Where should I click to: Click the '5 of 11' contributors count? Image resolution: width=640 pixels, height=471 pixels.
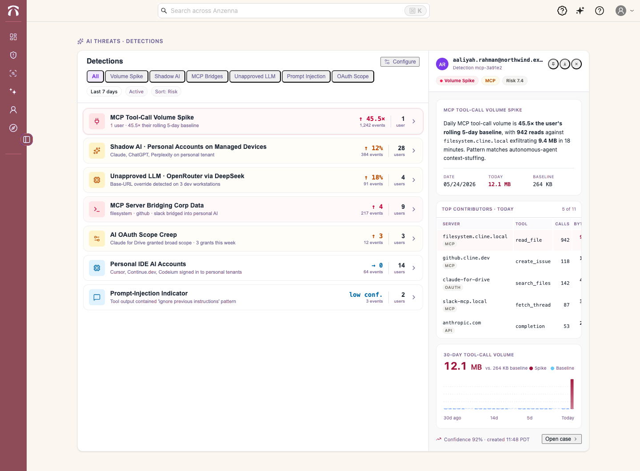click(569, 209)
